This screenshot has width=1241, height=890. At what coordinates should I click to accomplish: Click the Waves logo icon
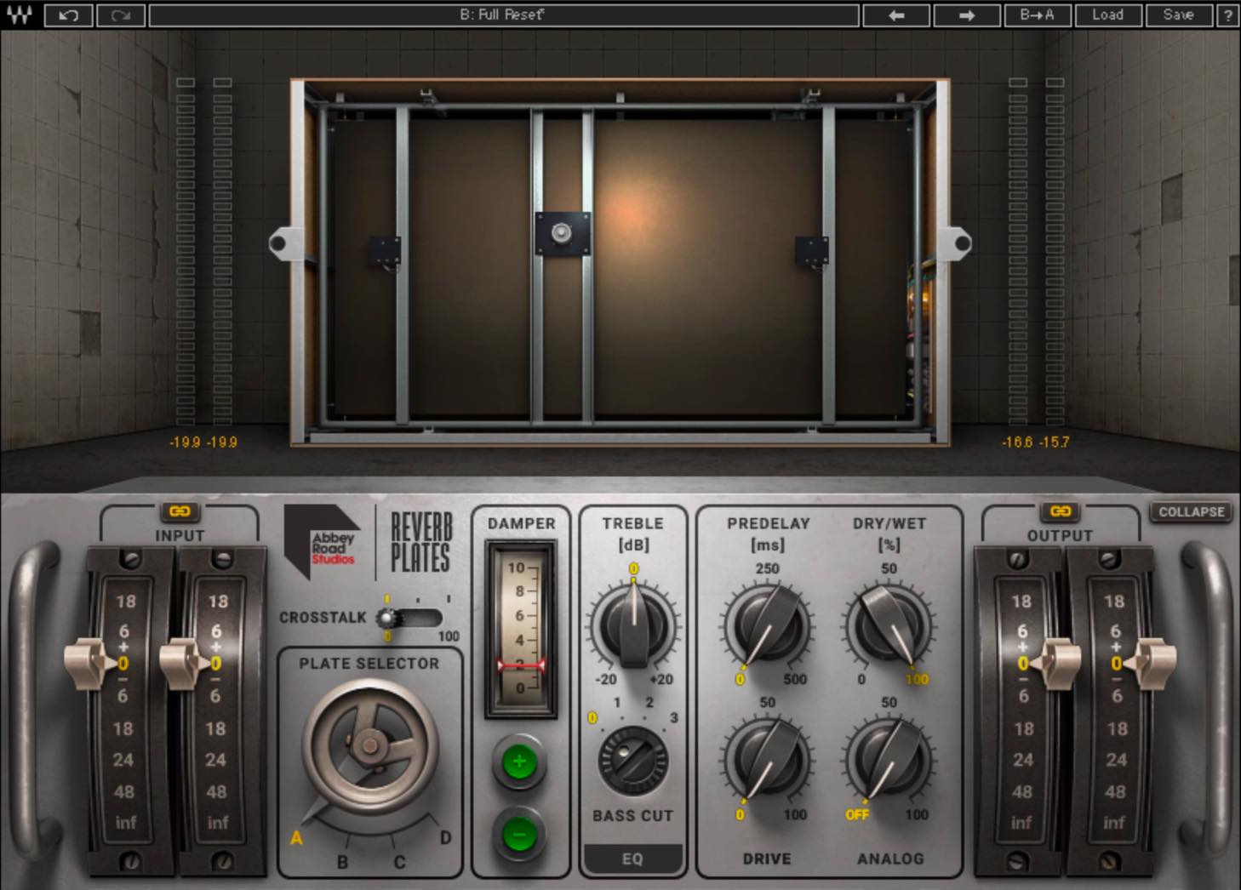tap(19, 14)
